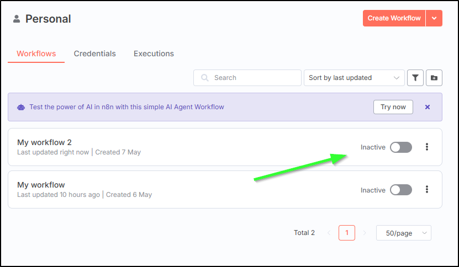Click the magnifier icon in search box
459x267 pixels.
(204, 78)
